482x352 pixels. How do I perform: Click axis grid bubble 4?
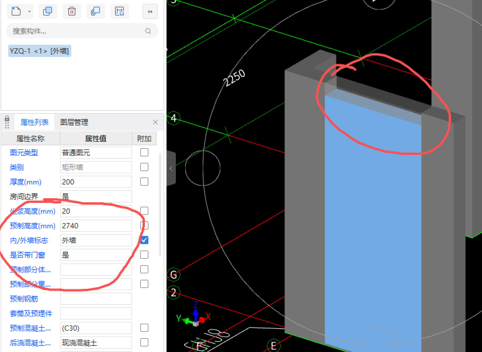(x=174, y=118)
